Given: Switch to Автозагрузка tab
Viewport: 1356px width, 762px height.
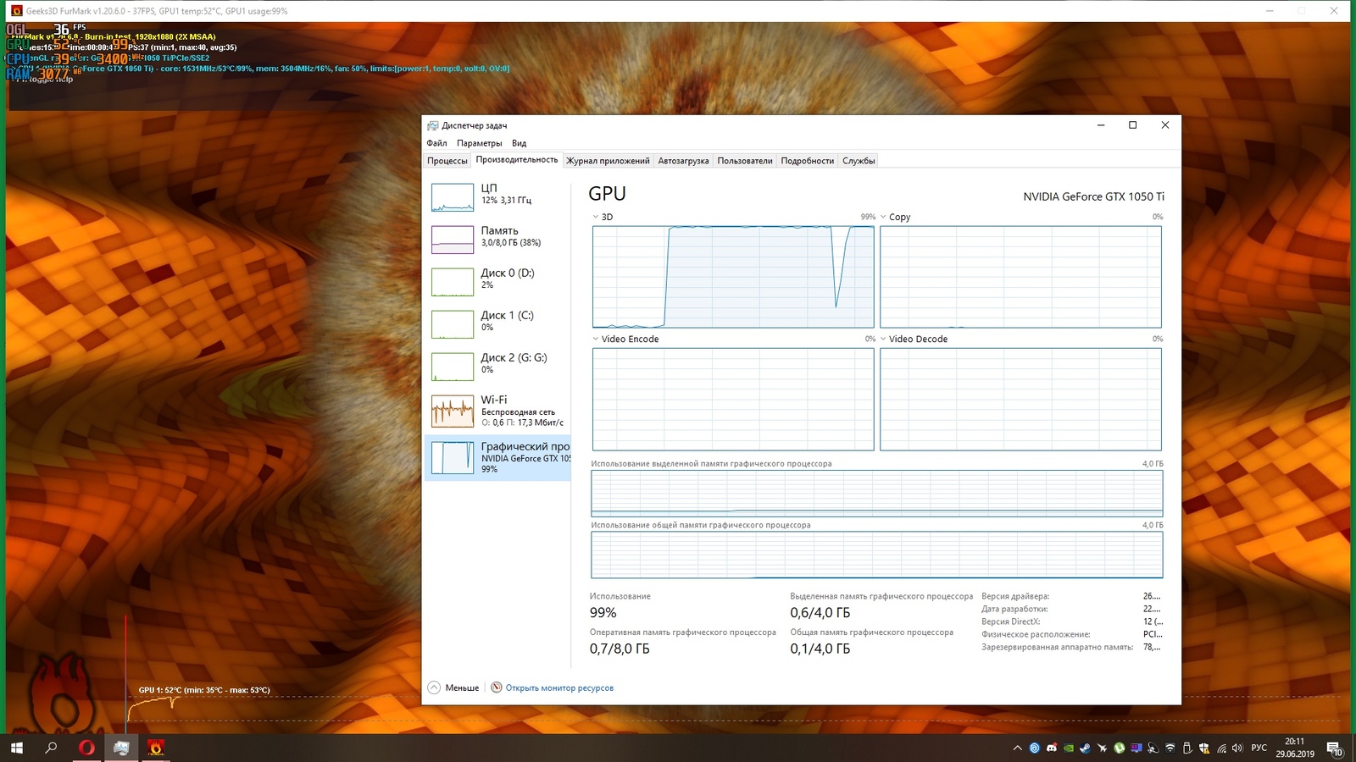Looking at the screenshot, I should click(x=683, y=161).
